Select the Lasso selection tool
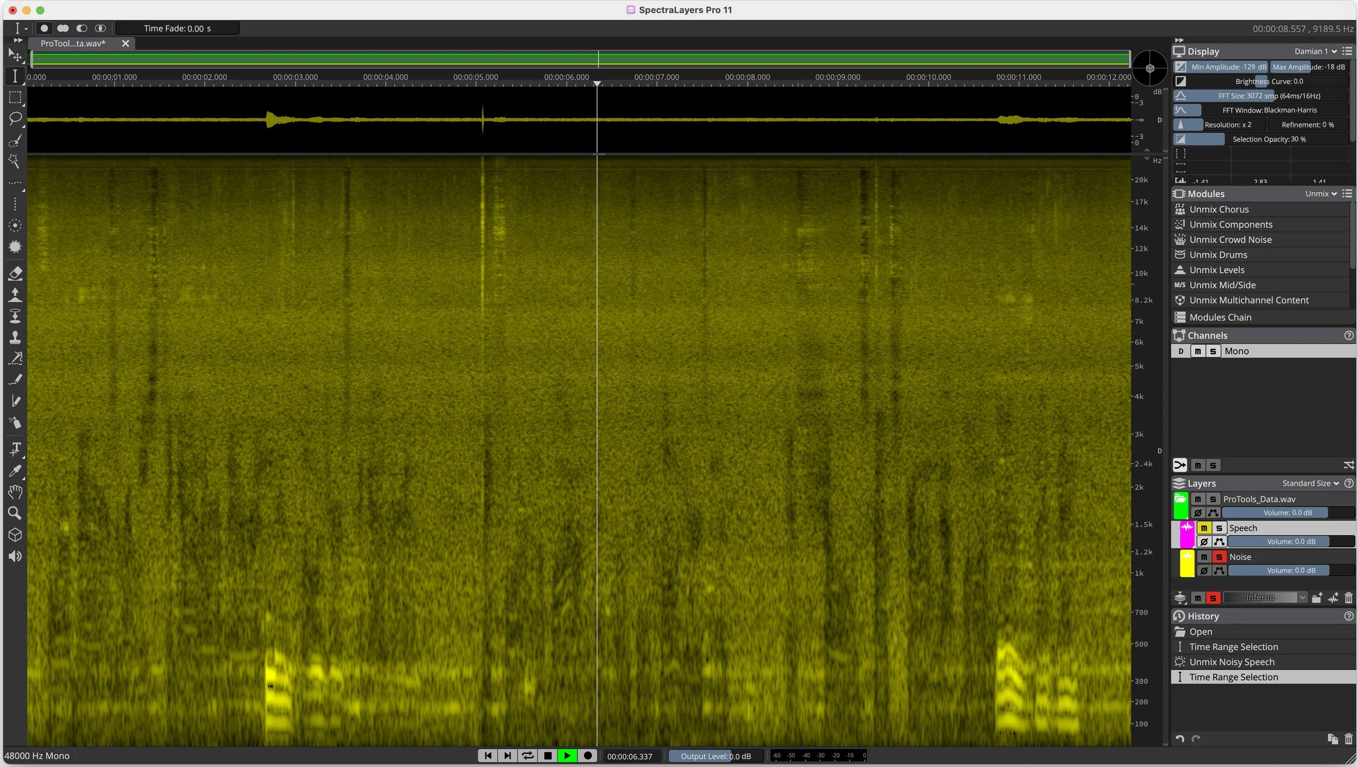1358x767 pixels. [15, 118]
